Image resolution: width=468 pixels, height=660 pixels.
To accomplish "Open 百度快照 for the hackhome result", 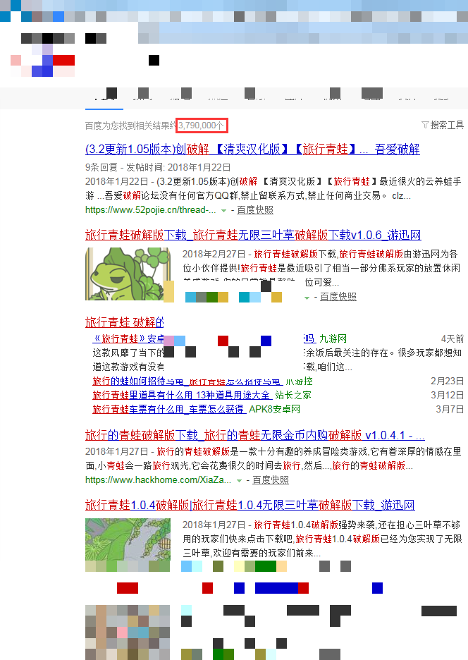I will 270,480.
